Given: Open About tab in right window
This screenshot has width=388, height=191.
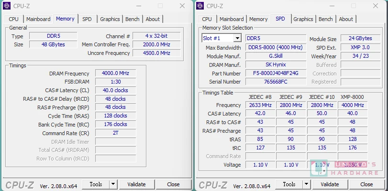Looking at the screenshot, I should [x=346, y=19].
